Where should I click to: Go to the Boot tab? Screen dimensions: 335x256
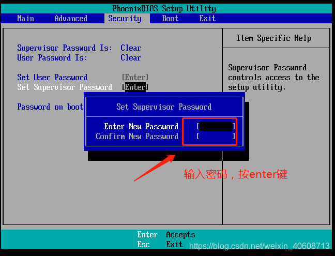click(170, 19)
